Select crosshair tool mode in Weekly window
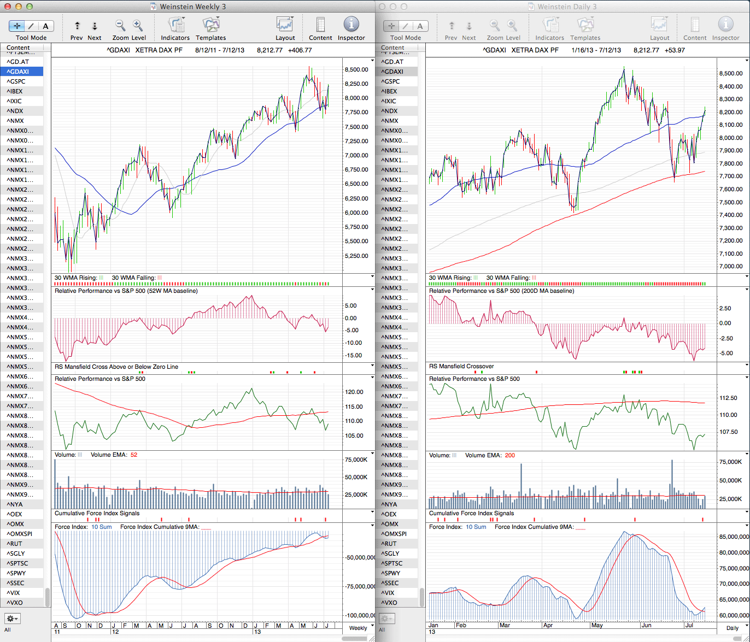 17,26
